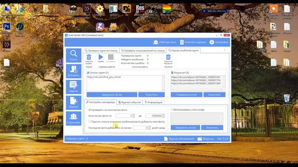The width and height of the screenshot is (298, 167).
Task: Click the Список групп list scrollbar
Action: (163, 83)
